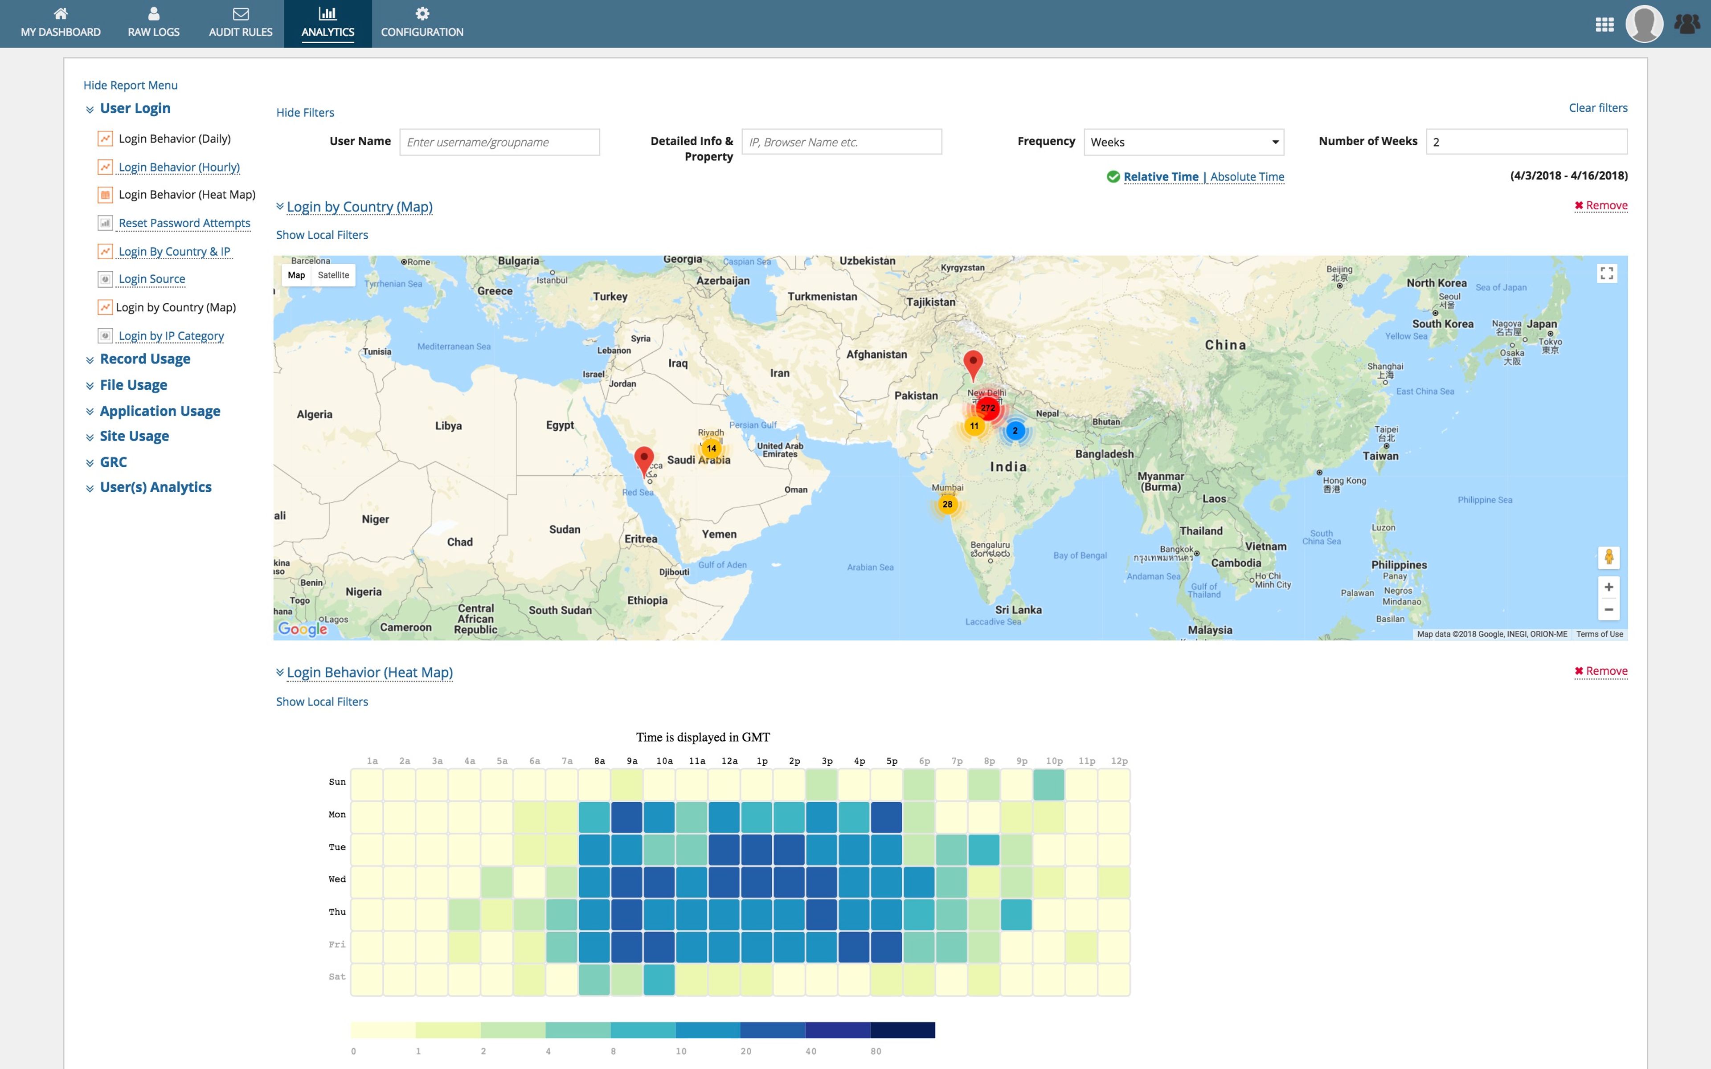This screenshot has height=1069, width=1711.
Task: Remove the Login Behavior (Heat Map) report
Action: [1600, 671]
